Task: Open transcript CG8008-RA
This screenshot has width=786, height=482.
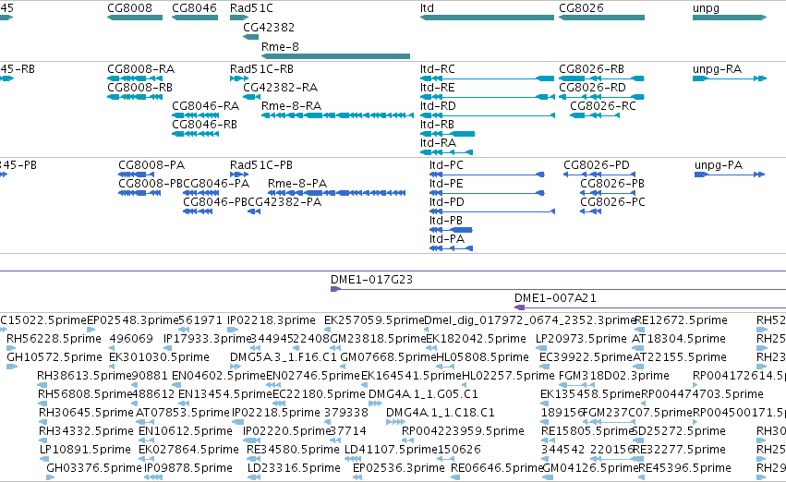Action: tap(141, 68)
